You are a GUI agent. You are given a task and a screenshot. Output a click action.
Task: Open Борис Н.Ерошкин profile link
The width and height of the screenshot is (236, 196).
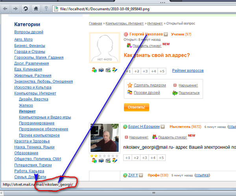coord(144,127)
